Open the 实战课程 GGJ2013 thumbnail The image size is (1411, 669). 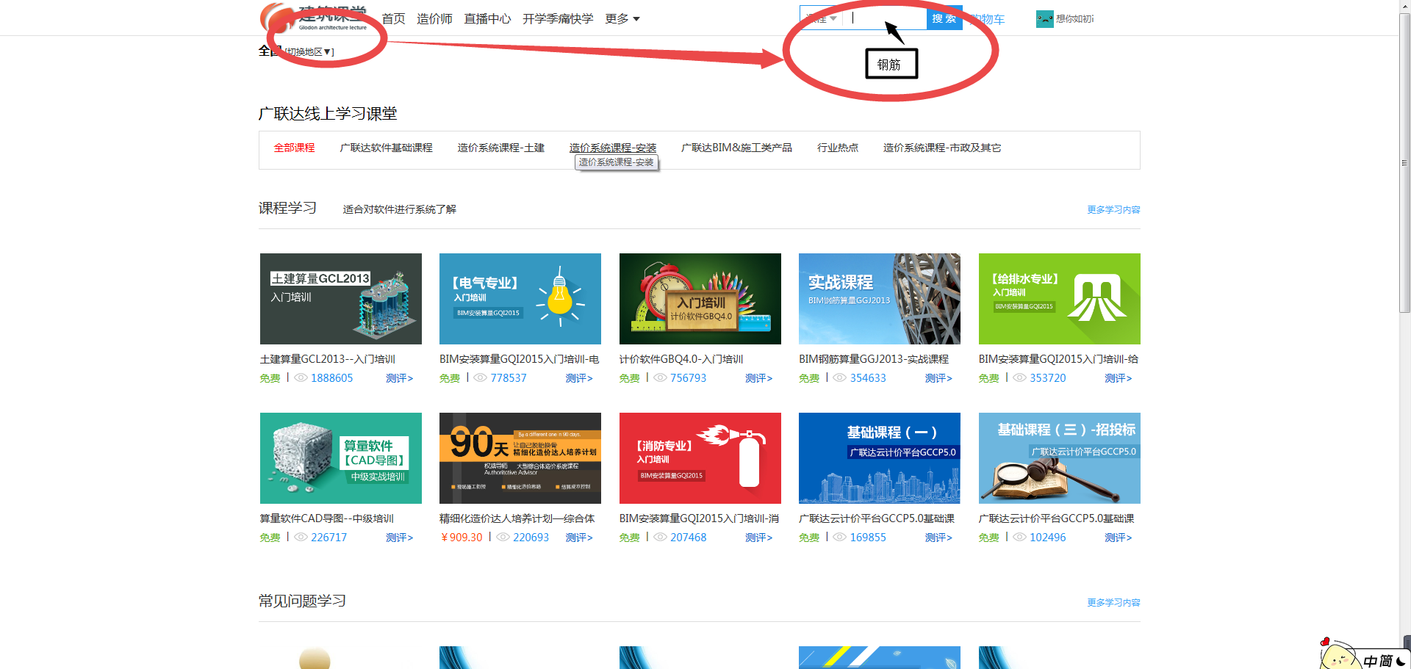[880, 299]
